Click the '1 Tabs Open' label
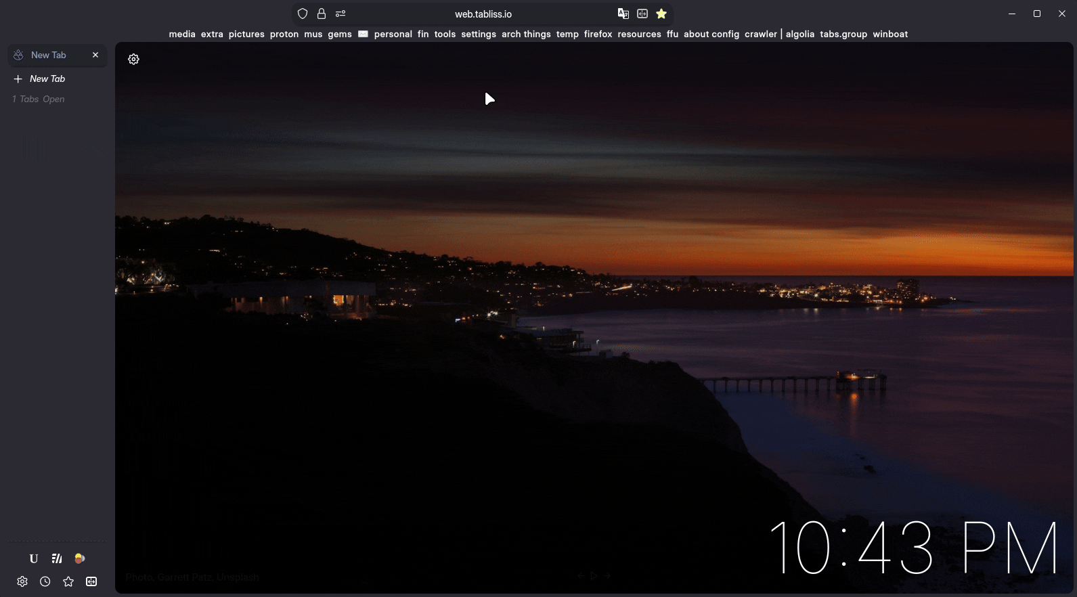The image size is (1077, 597). pos(39,99)
